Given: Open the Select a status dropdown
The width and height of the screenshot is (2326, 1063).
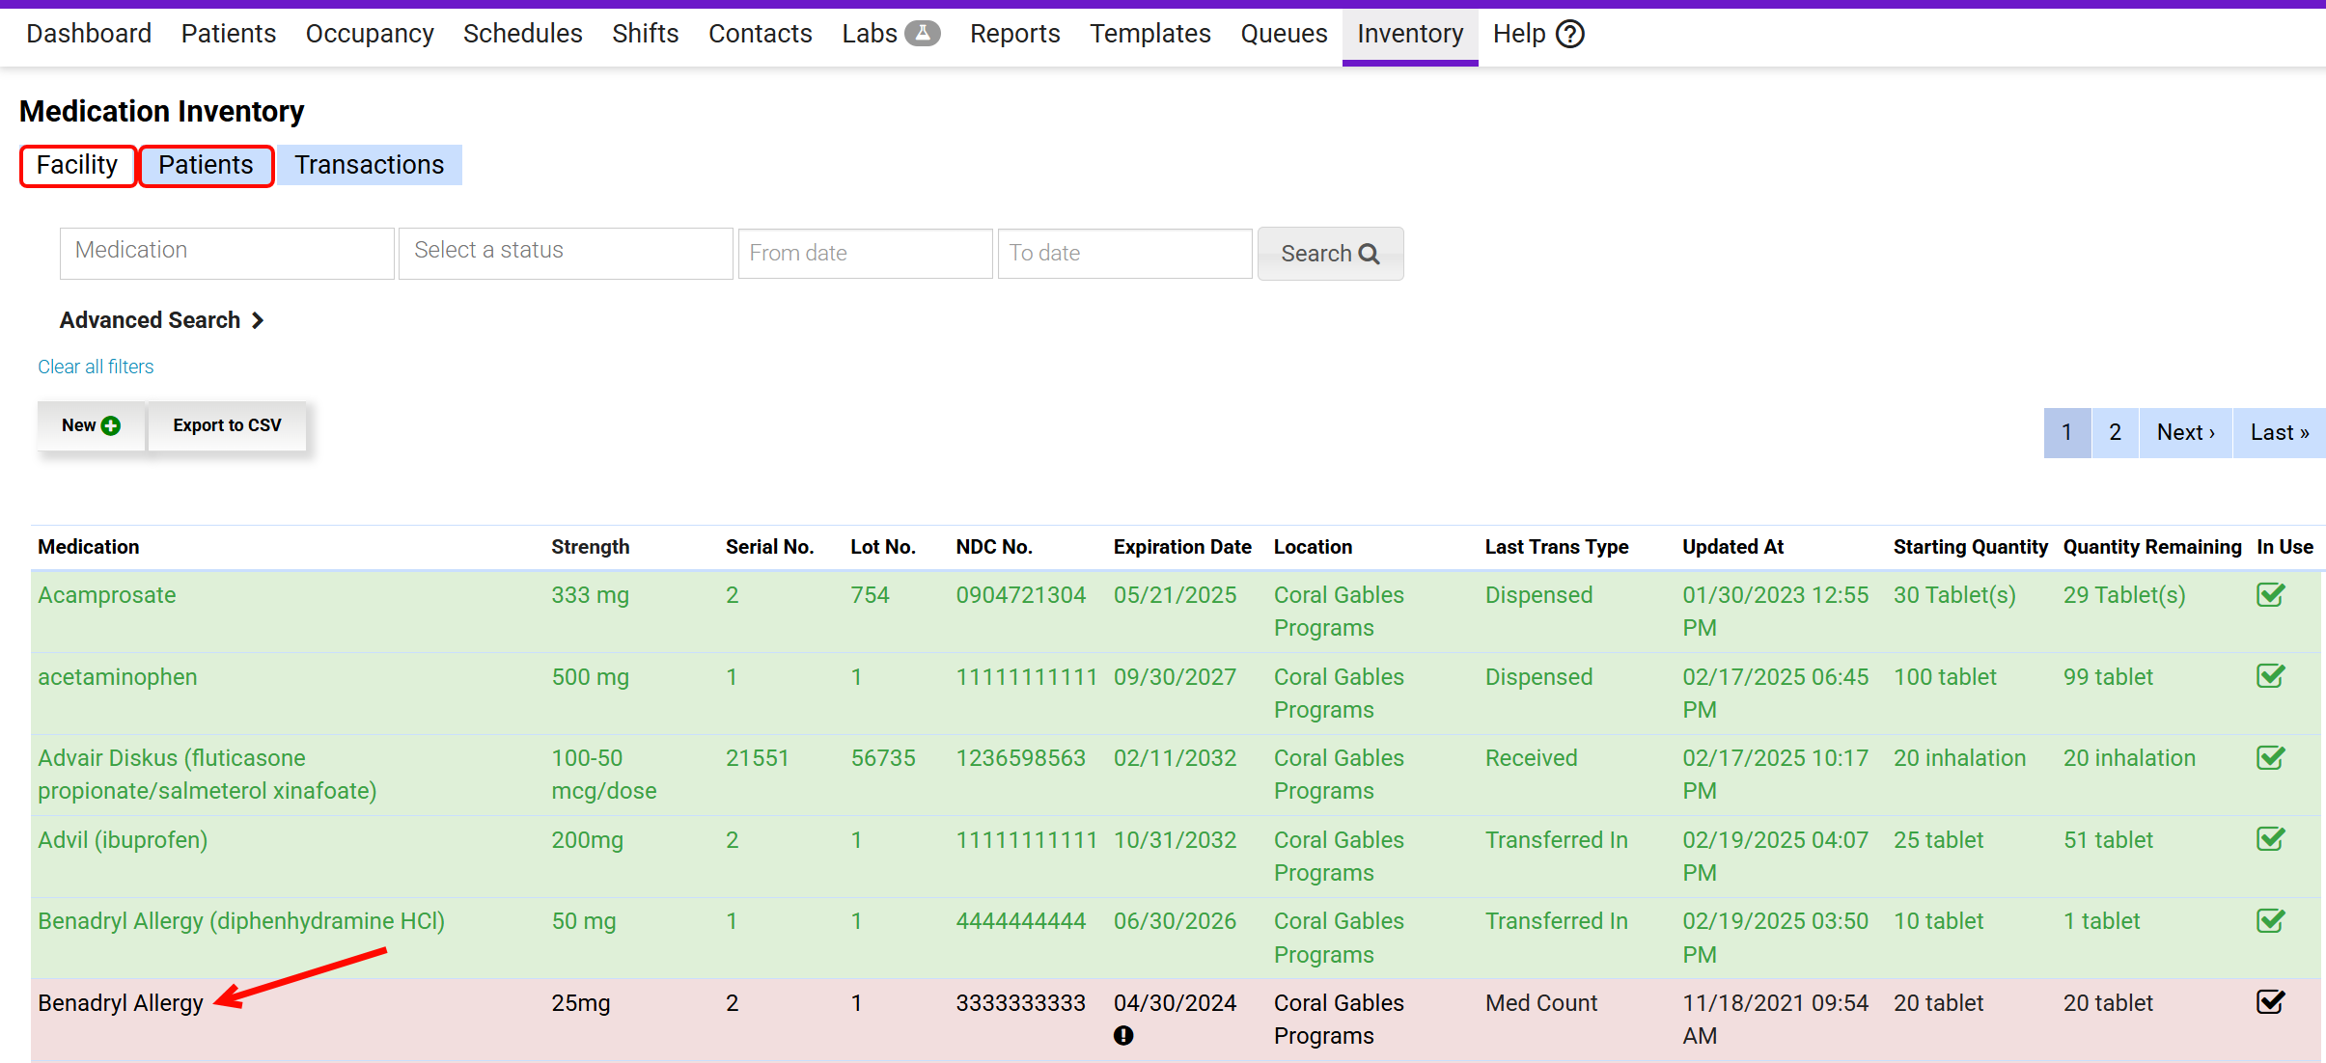Looking at the screenshot, I should tap(566, 252).
